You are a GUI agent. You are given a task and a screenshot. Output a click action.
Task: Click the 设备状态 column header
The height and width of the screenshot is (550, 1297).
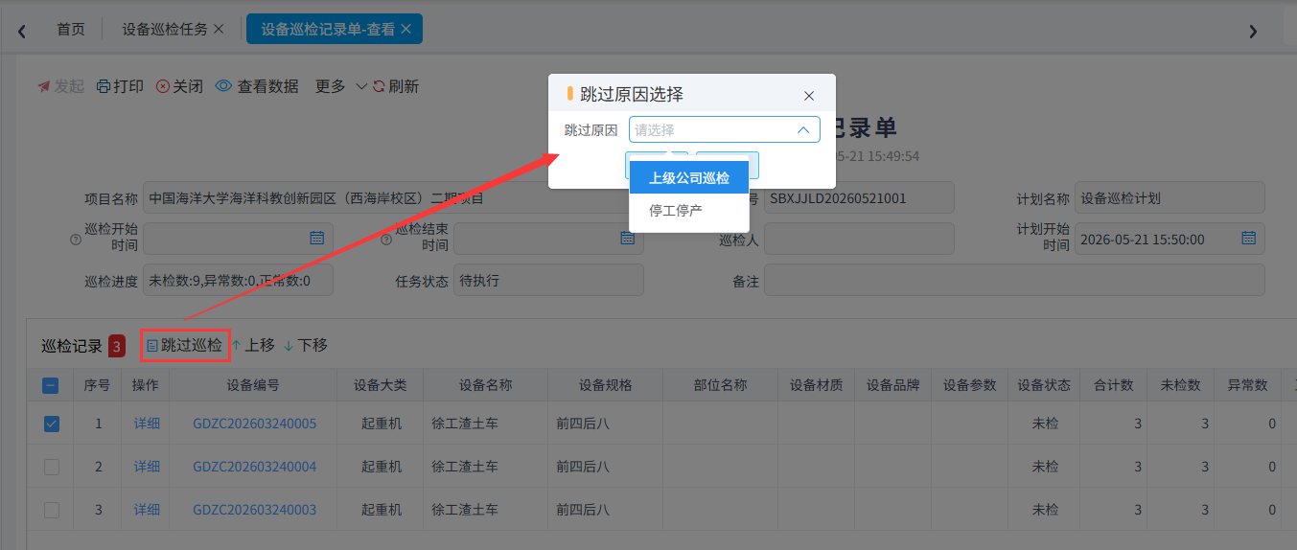pos(1045,385)
